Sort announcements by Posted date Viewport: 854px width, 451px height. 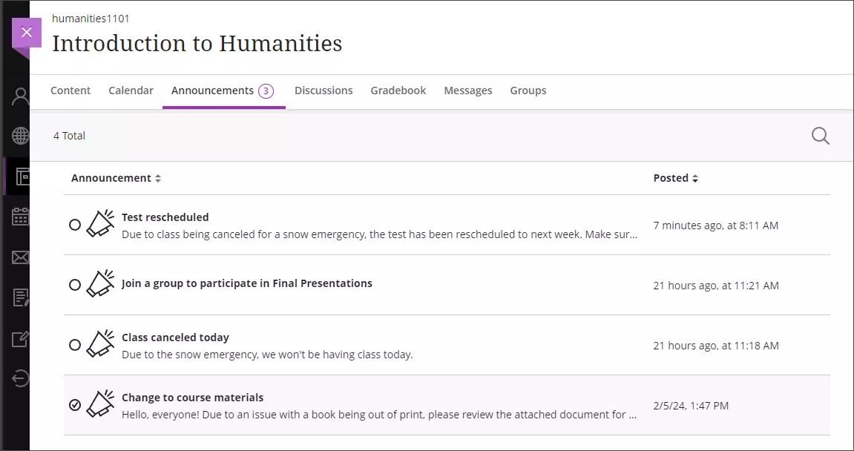(x=674, y=177)
